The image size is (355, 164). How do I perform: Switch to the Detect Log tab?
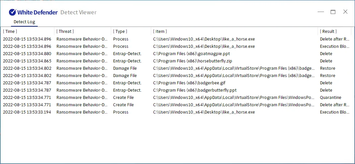[24, 22]
